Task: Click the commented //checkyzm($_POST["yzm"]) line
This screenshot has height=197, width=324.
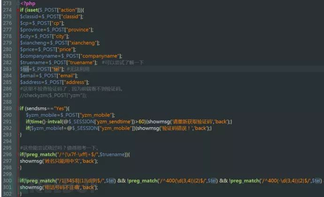Action: coord(54,95)
